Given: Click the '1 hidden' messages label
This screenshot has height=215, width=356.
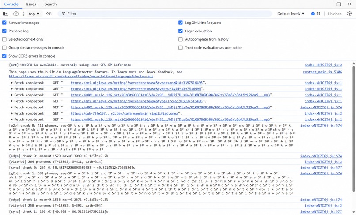Looking at the screenshot, I should 334,14.
